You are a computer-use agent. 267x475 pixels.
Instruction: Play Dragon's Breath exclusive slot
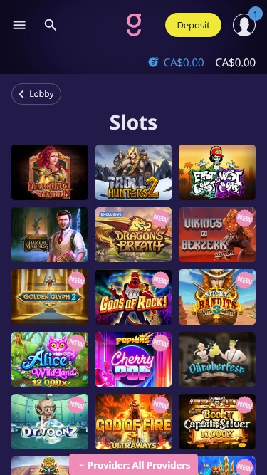(134, 234)
